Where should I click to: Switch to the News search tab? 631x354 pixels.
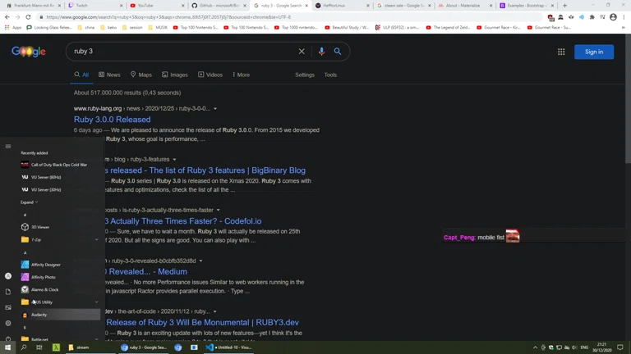108,75
